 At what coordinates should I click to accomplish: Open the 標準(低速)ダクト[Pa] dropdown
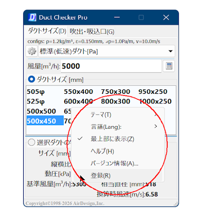click(107, 51)
